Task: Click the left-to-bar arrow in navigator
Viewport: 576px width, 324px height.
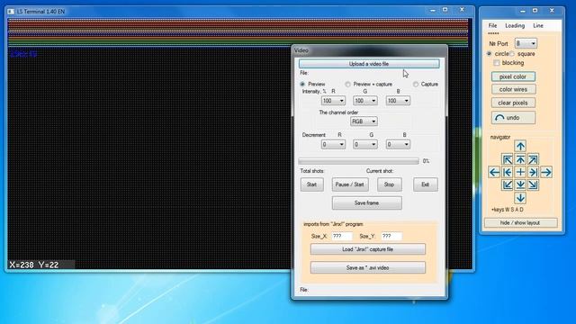Action: [x=508, y=172]
